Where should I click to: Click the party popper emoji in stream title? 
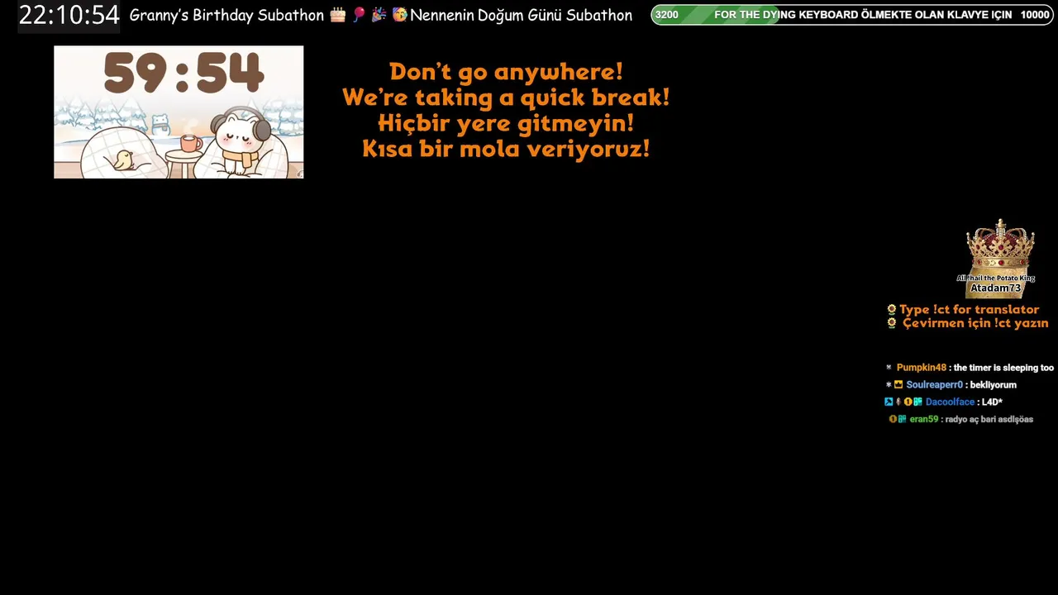click(379, 15)
